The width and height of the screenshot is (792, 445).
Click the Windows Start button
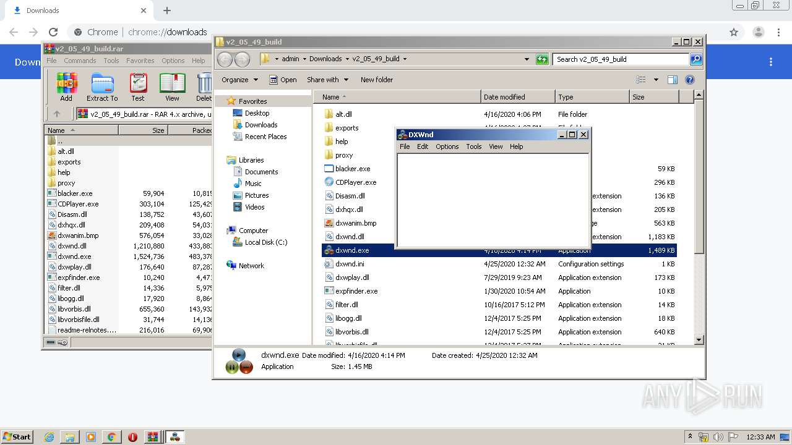click(x=17, y=437)
